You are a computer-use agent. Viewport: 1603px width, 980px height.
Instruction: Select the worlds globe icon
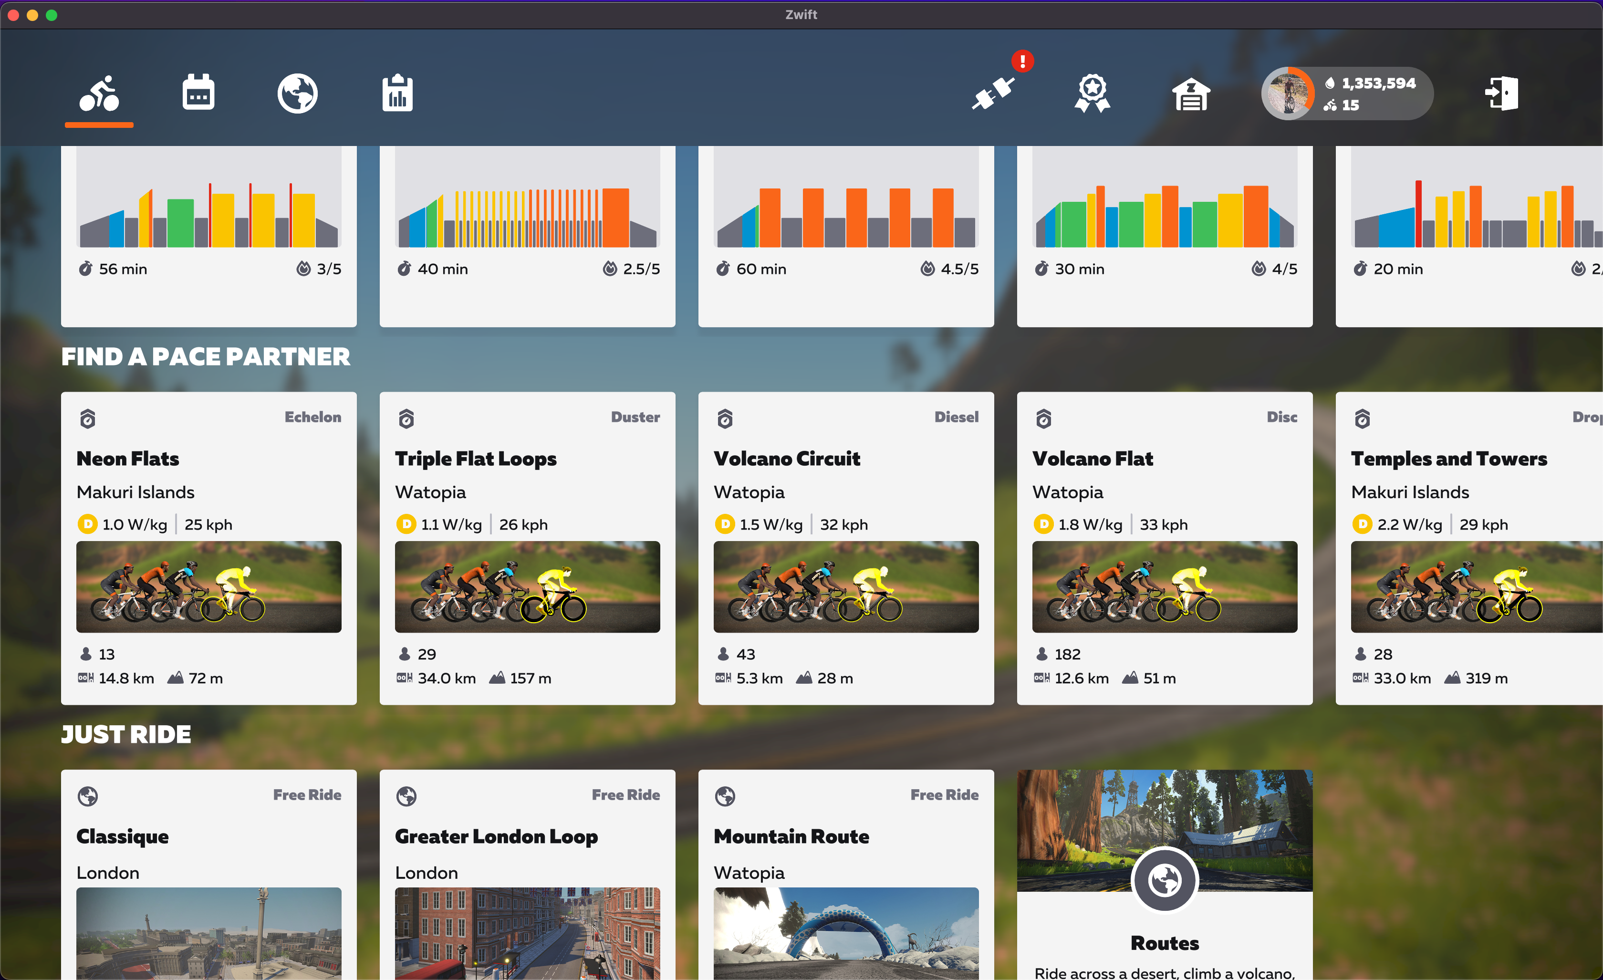297,94
